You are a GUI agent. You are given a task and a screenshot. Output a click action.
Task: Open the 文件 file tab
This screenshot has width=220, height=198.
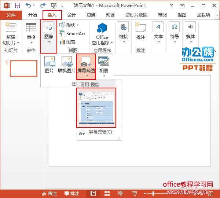pos(11,15)
